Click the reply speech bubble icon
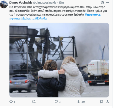Image resolution: width=117 pixels, height=108 pixels. point(11,102)
